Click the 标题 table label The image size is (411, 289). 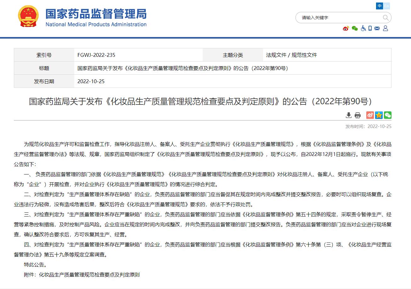click(44, 68)
